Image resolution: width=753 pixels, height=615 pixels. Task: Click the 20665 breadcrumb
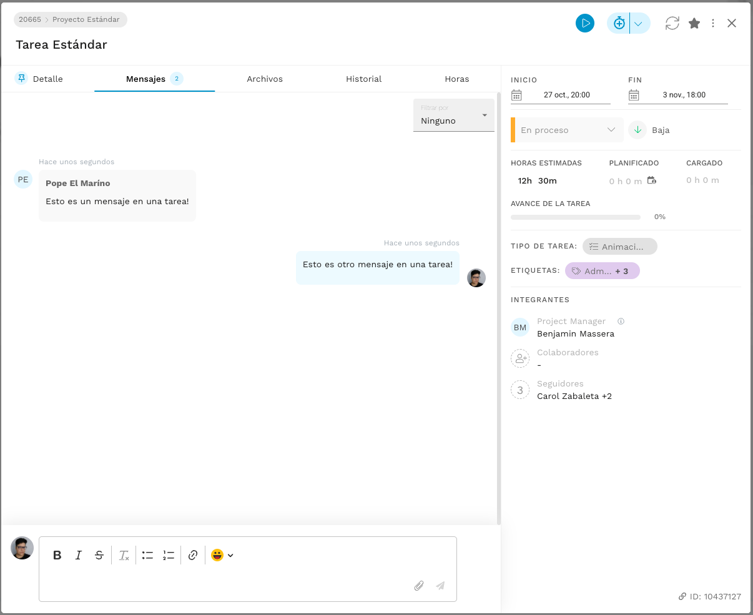click(30, 19)
